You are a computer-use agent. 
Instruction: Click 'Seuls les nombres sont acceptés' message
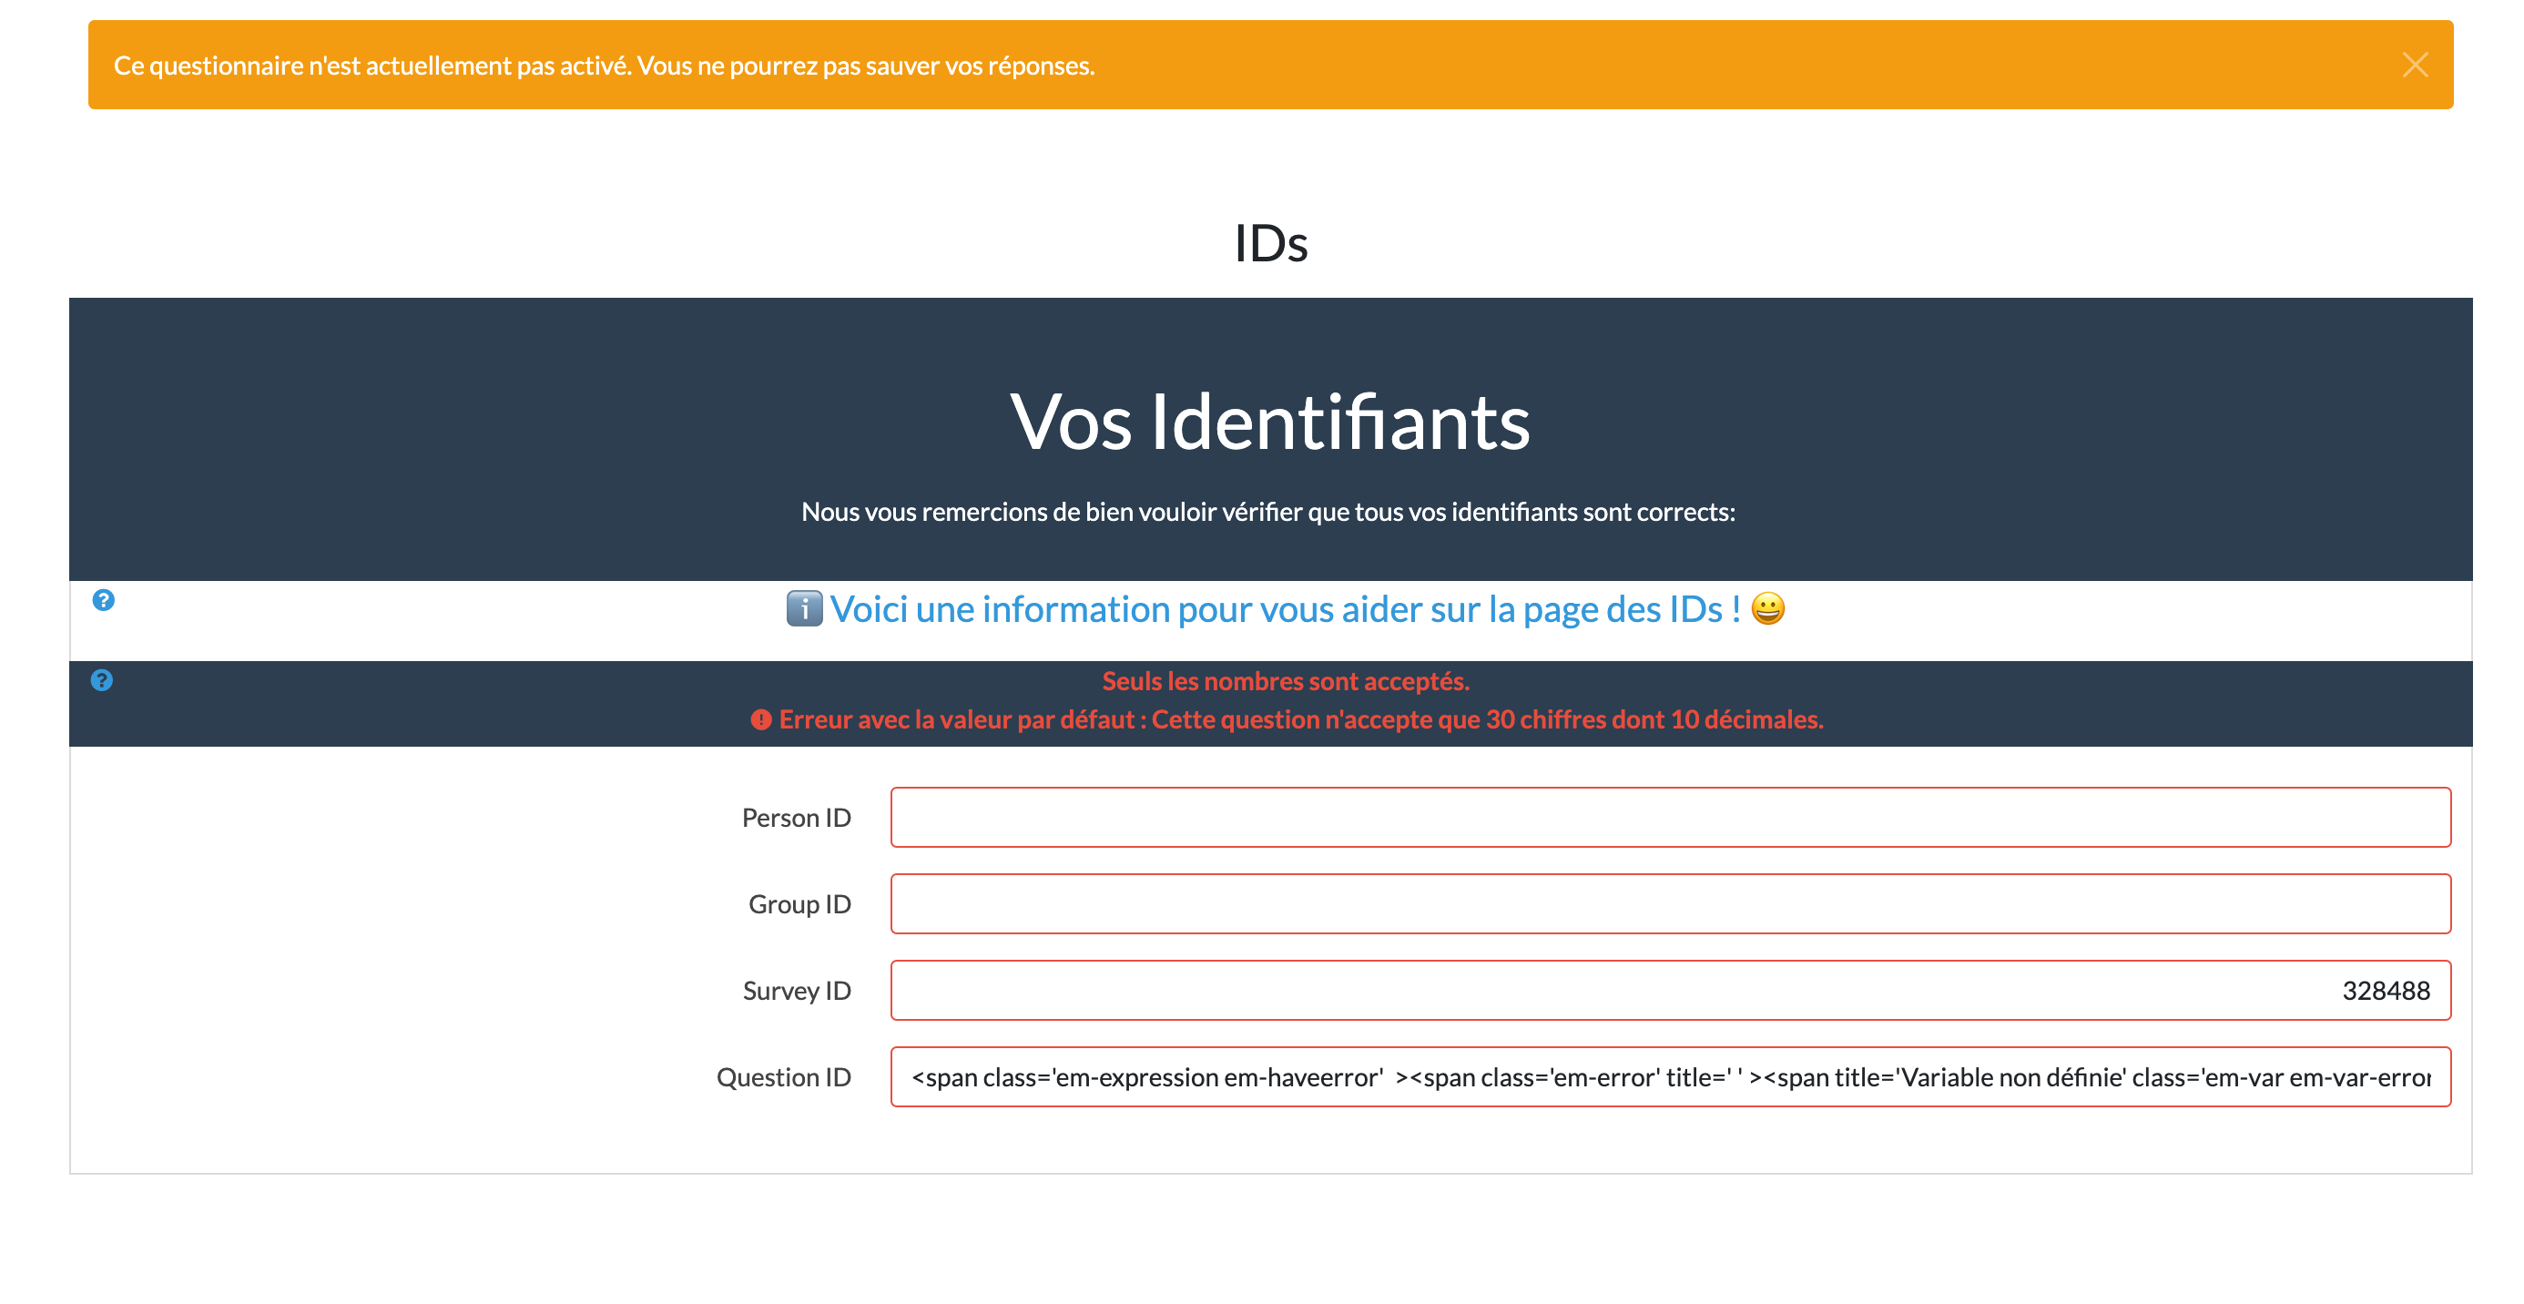(1285, 680)
